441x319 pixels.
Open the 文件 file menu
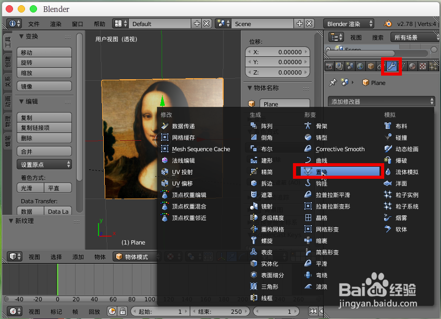(34, 24)
